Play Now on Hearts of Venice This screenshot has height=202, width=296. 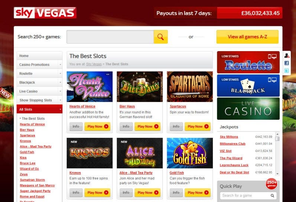coord(97,126)
